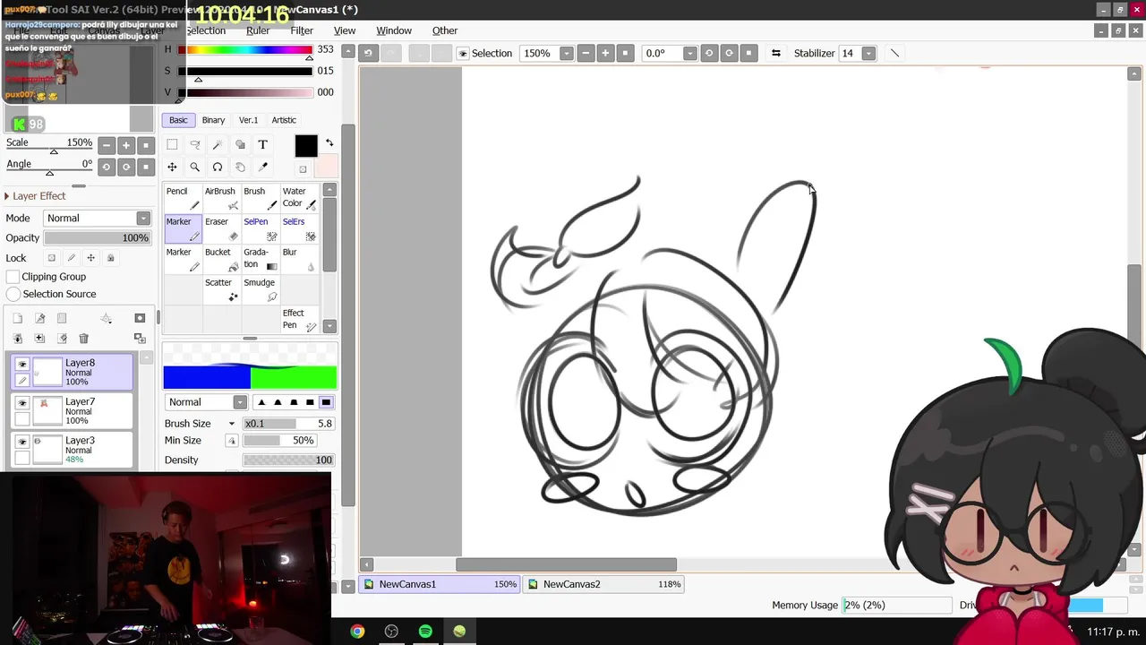Create a new layer
Viewport: 1146px width, 645px height.
point(17,318)
